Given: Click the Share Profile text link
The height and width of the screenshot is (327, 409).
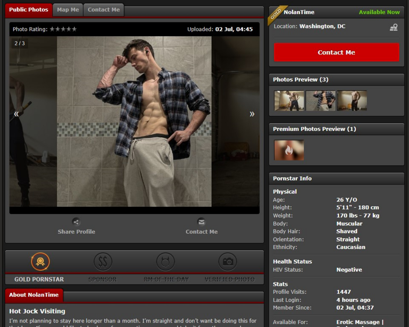Looking at the screenshot, I should pyautogui.click(x=76, y=232).
